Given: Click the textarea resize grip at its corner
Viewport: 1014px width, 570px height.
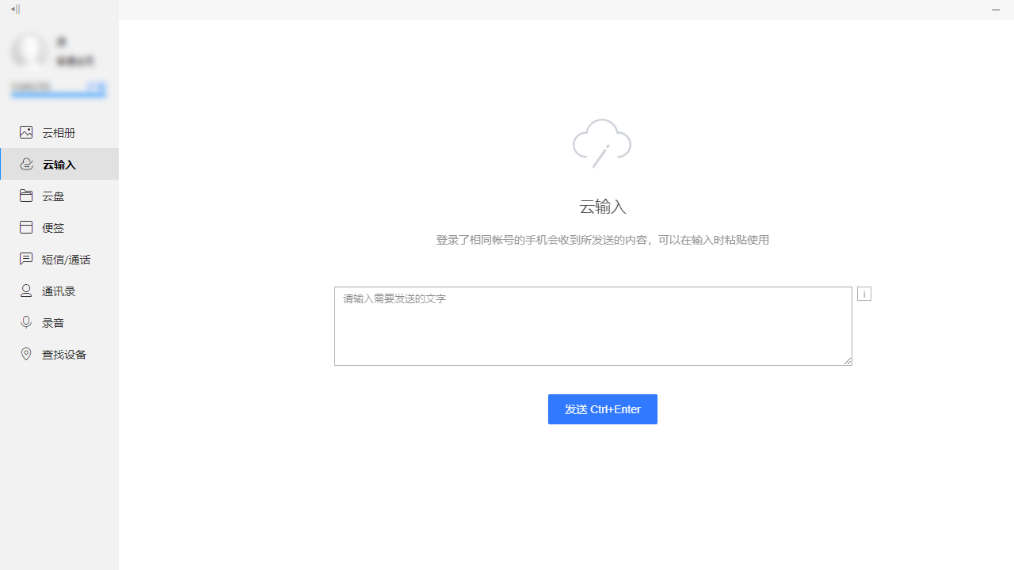Looking at the screenshot, I should (x=848, y=361).
